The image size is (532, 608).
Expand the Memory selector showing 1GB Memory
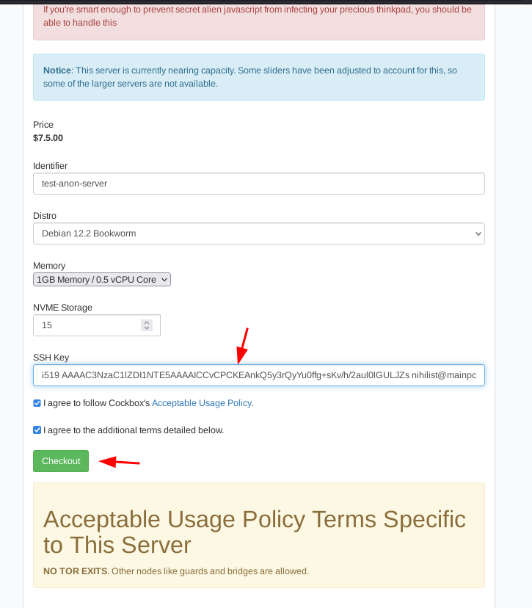(x=102, y=279)
